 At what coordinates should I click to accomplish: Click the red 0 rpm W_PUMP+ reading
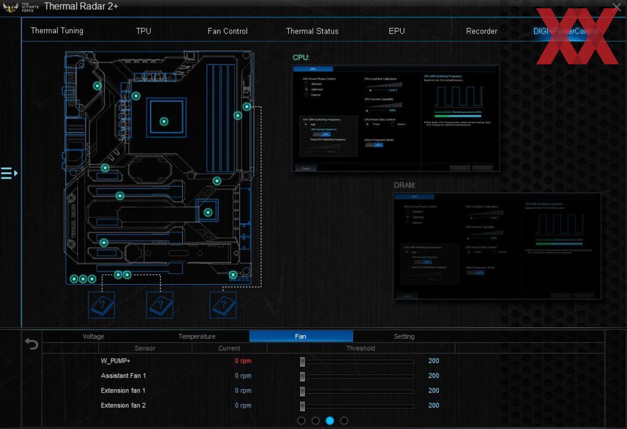243,361
